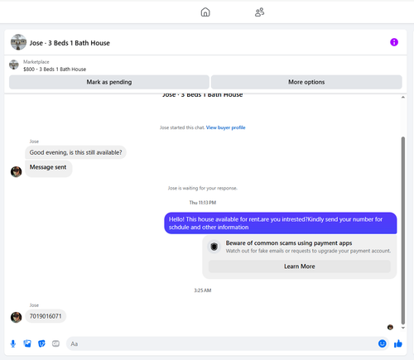Click the Marketplace label
The height and width of the screenshot is (360, 414).
click(36, 62)
